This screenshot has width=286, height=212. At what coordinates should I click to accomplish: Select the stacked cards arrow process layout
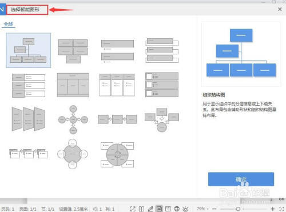pos(29,154)
